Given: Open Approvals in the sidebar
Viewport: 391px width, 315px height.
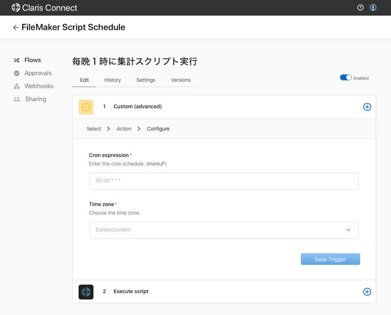Looking at the screenshot, I should [x=38, y=73].
